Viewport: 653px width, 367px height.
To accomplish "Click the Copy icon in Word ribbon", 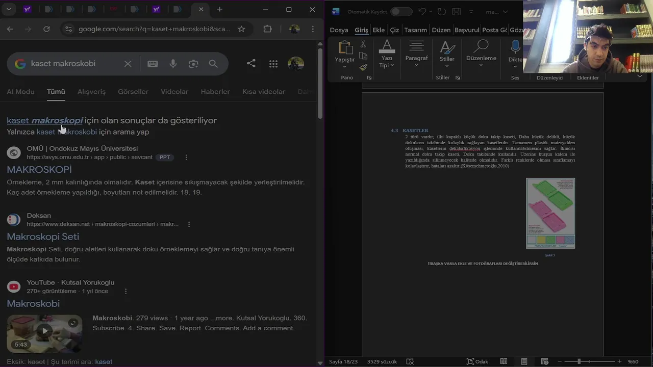I will [363, 56].
